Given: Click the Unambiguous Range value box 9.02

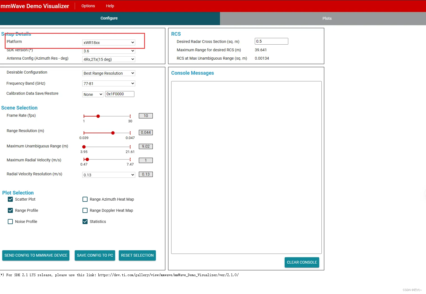Looking at the screenshot, I should coord(146,147).
